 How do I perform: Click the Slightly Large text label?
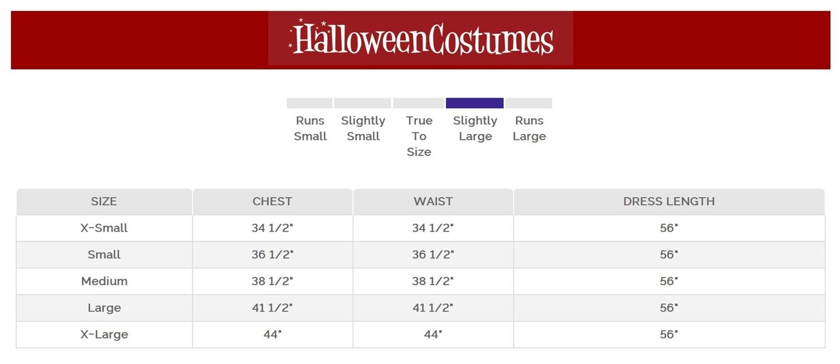click(475, 128)
